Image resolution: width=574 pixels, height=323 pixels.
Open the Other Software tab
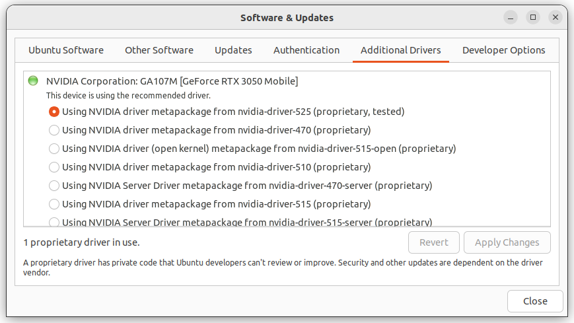pyautogui.click(x=159, y=50)
